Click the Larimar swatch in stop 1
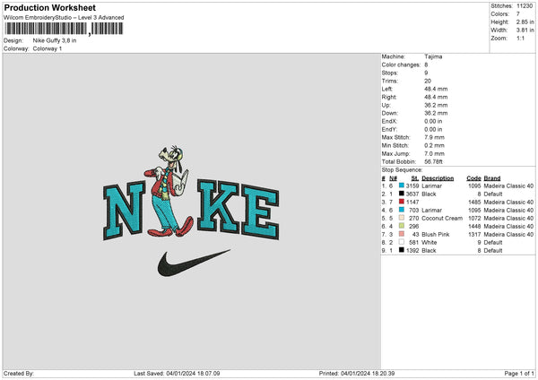This screenshot has width=538, height=380. click(402, 186)
